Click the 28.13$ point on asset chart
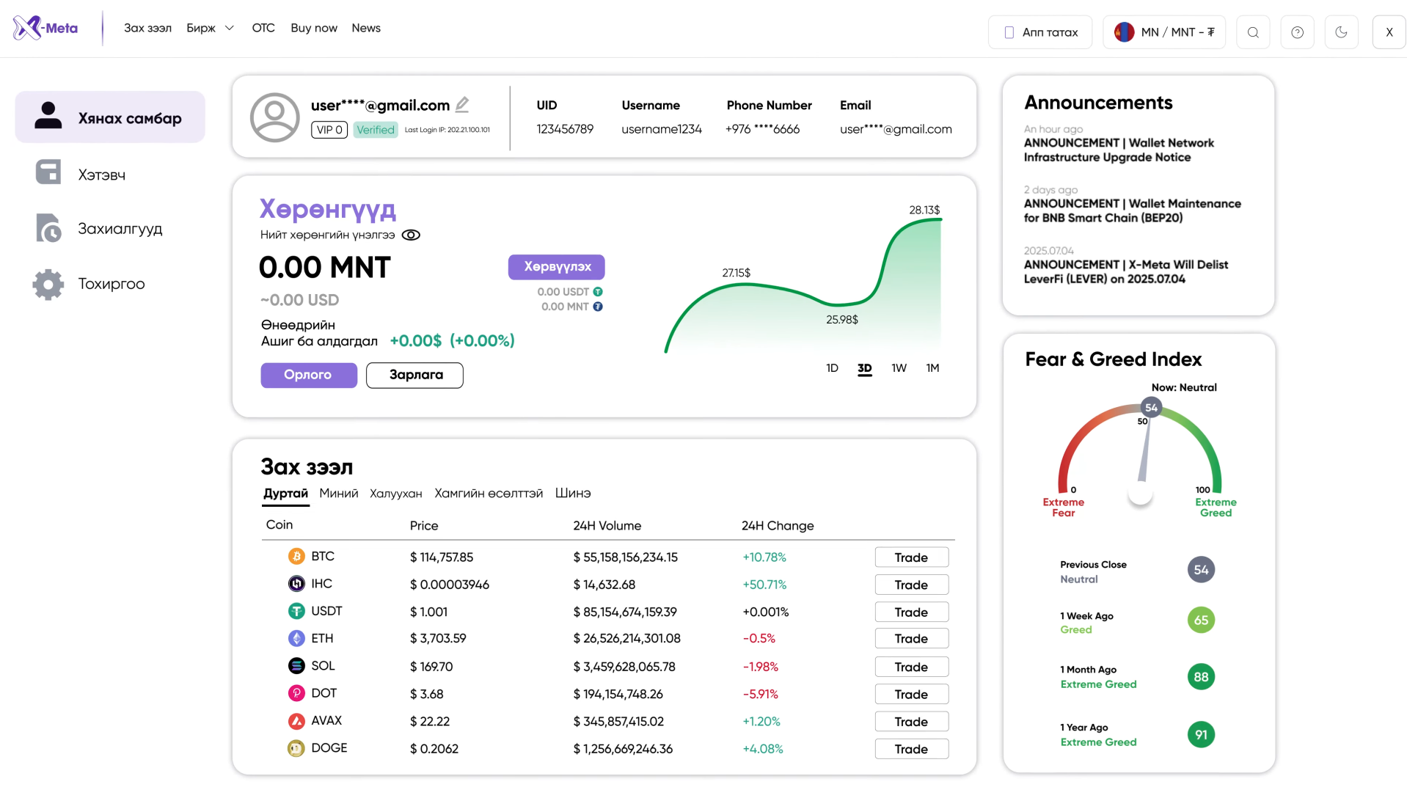 (924, 211)
